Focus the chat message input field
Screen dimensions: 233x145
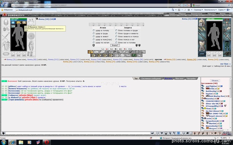(78, 133)
